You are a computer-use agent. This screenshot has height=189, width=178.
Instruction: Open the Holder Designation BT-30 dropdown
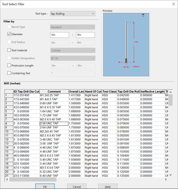[73, 58]
